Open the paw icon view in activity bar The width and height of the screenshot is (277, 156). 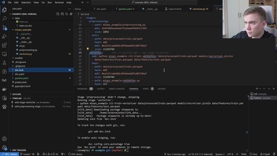[x=4, y=107]
